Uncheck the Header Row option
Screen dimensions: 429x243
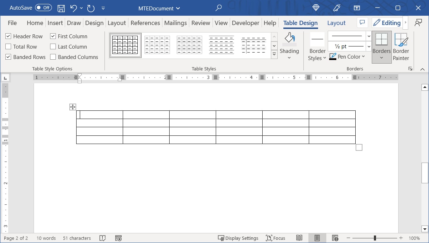(x=8, y=36)
